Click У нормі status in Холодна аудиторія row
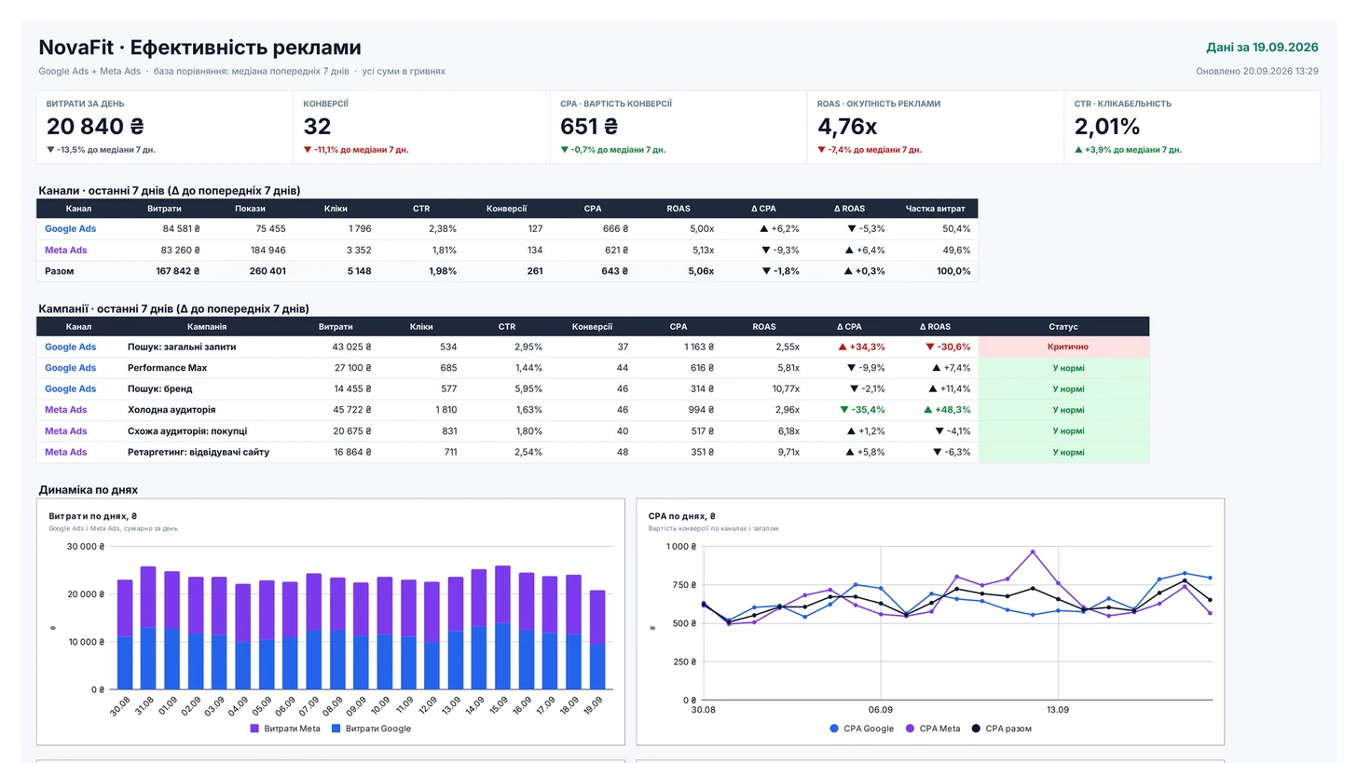This screenshot has height=763, width=1357. (1063, 410)
